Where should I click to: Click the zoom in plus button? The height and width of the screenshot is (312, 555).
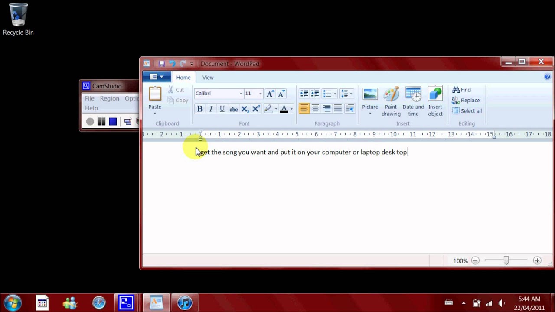tap(537, 260)
